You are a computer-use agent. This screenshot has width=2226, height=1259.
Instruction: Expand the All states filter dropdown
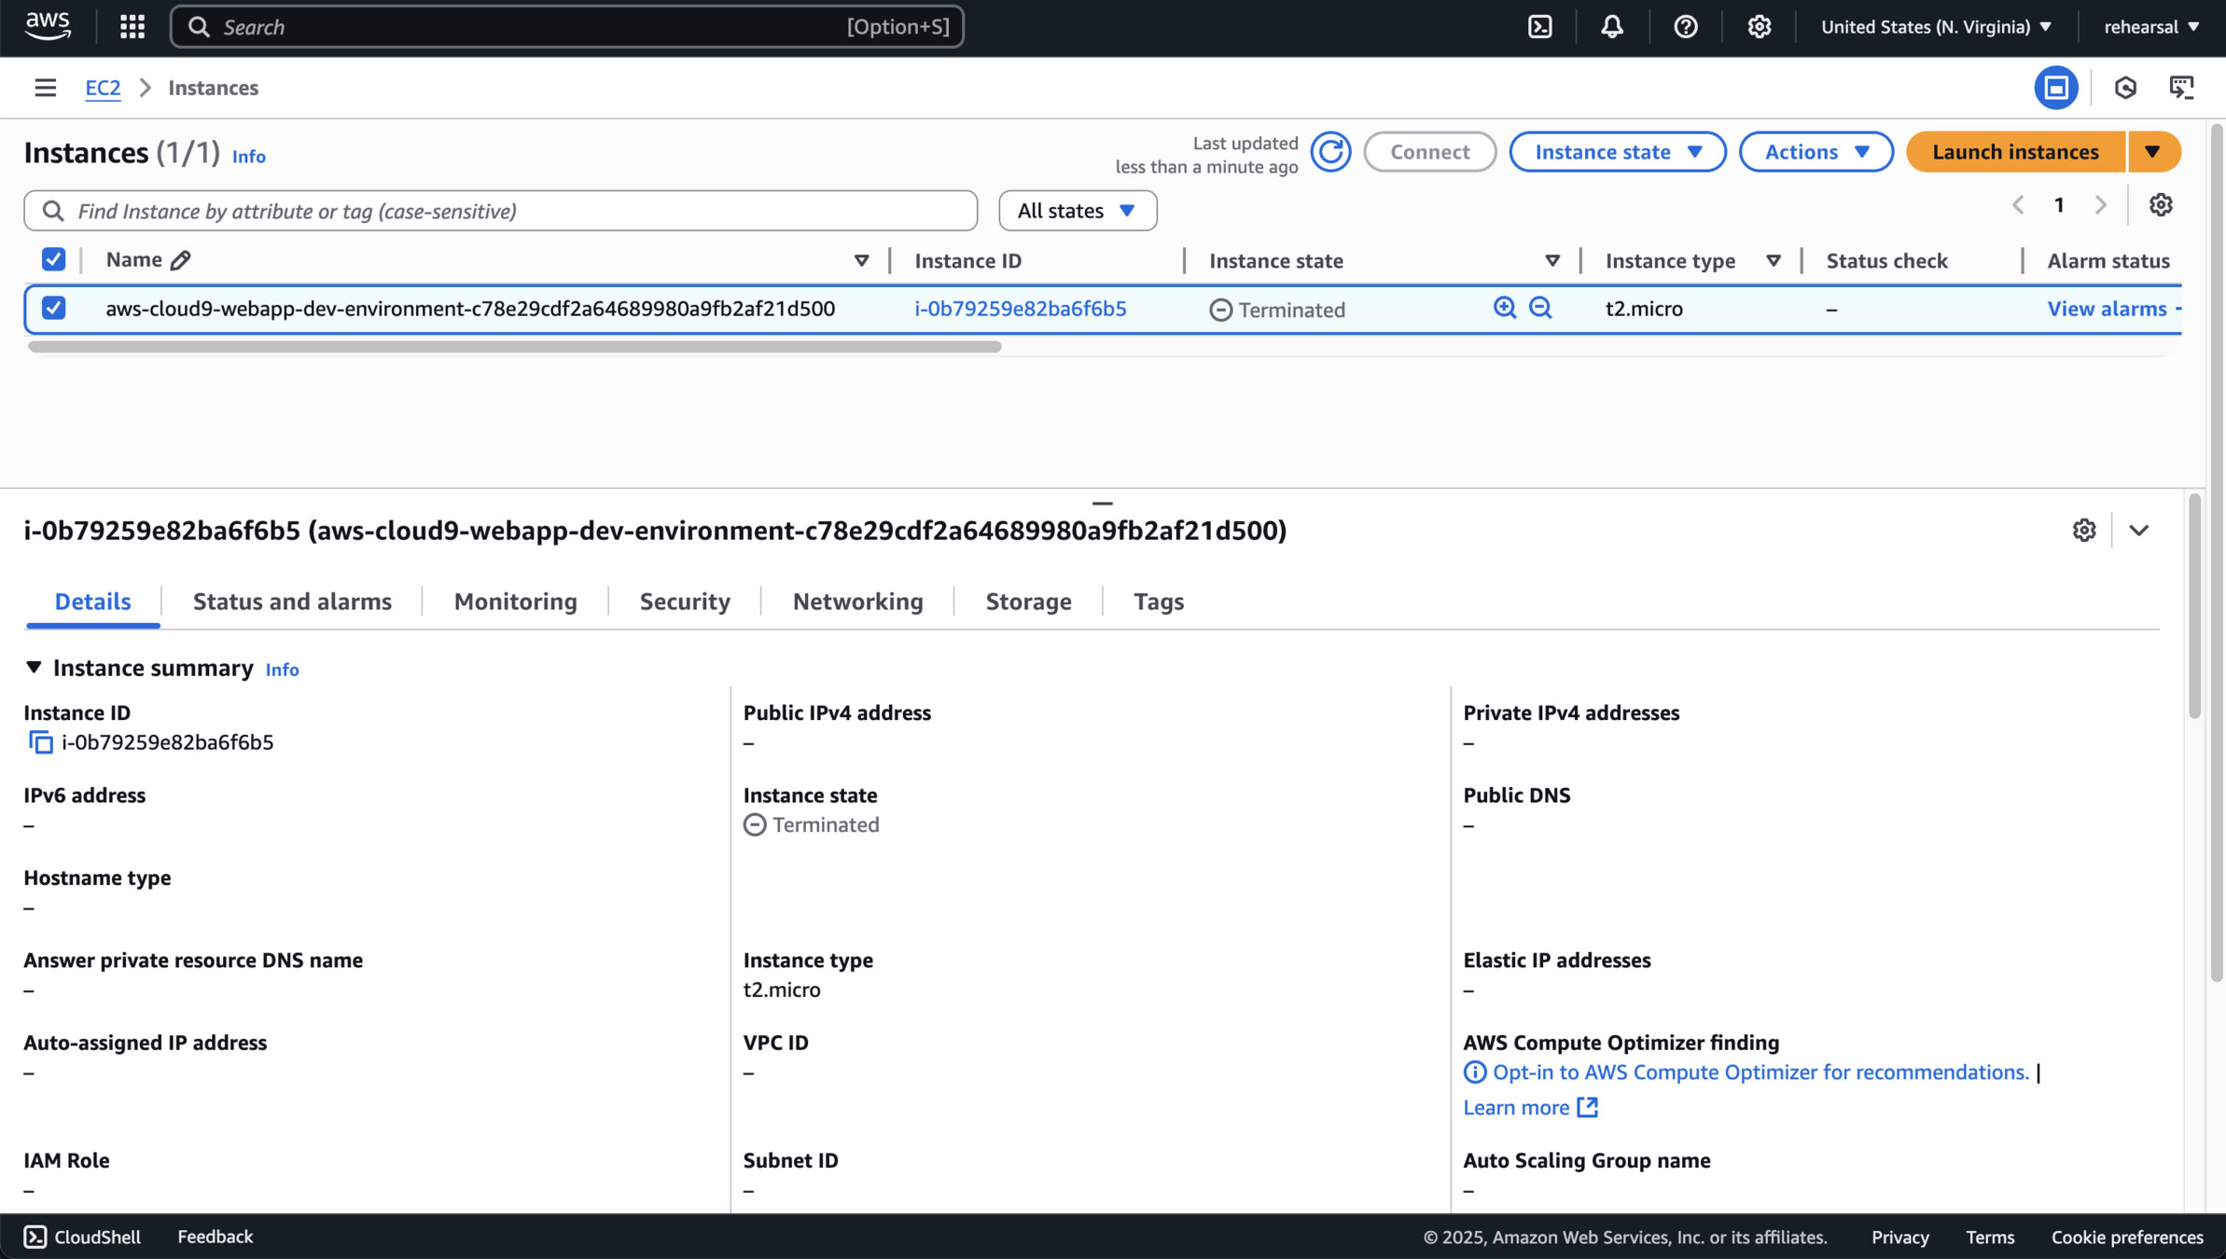tap(1077, 211)
